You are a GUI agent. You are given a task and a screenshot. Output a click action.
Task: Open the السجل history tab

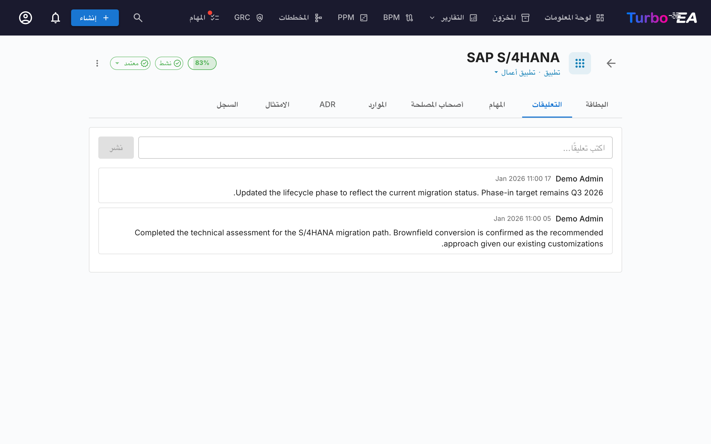point(227,105)
